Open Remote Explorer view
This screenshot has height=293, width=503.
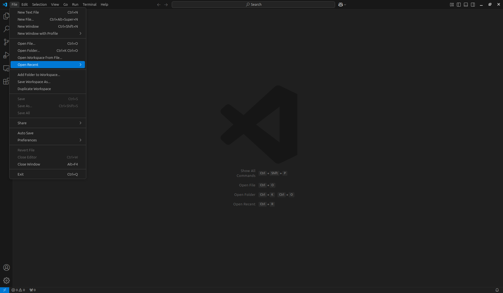point(6,68)
